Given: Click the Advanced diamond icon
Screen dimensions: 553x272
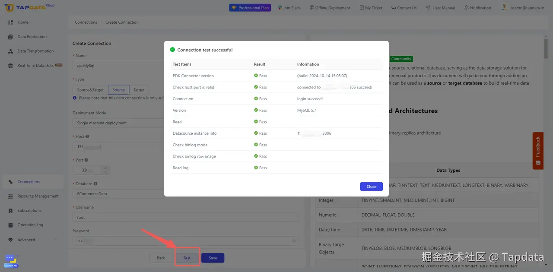Looking at the screenshot, I should (10, 240).
